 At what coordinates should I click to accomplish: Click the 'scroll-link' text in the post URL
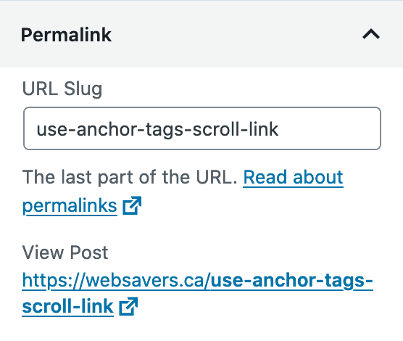(68, 306)
